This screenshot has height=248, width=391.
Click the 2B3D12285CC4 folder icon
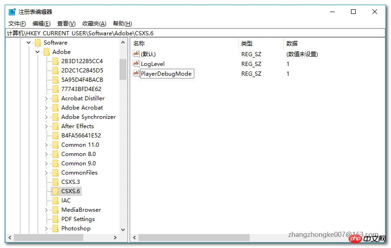pyautogui.click(x=56, y=61)
